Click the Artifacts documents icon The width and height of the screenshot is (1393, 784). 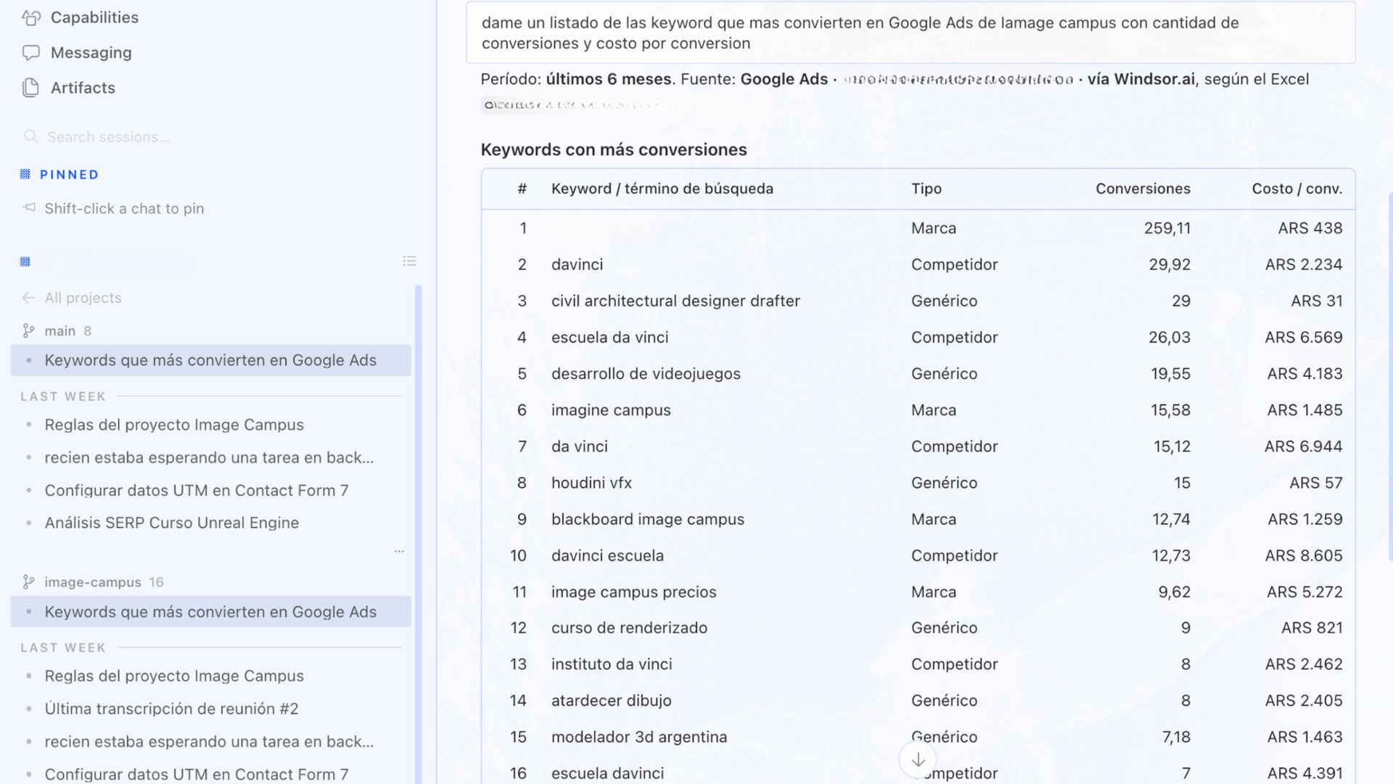click(30, 88)
